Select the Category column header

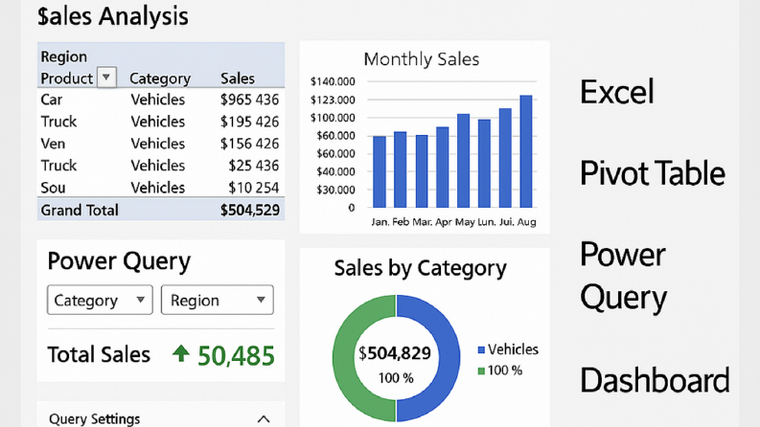[x=160, y=79]
